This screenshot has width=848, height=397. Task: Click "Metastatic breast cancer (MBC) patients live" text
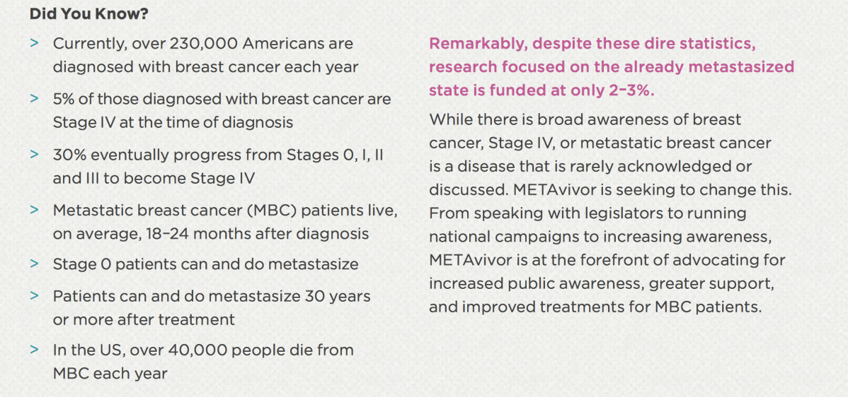(225, 210)
